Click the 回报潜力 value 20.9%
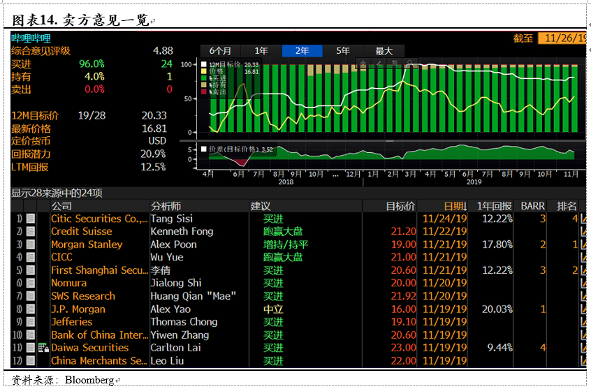Image resolution: width=591 pixels, height=389 pixels. click(x=153, y=154)
